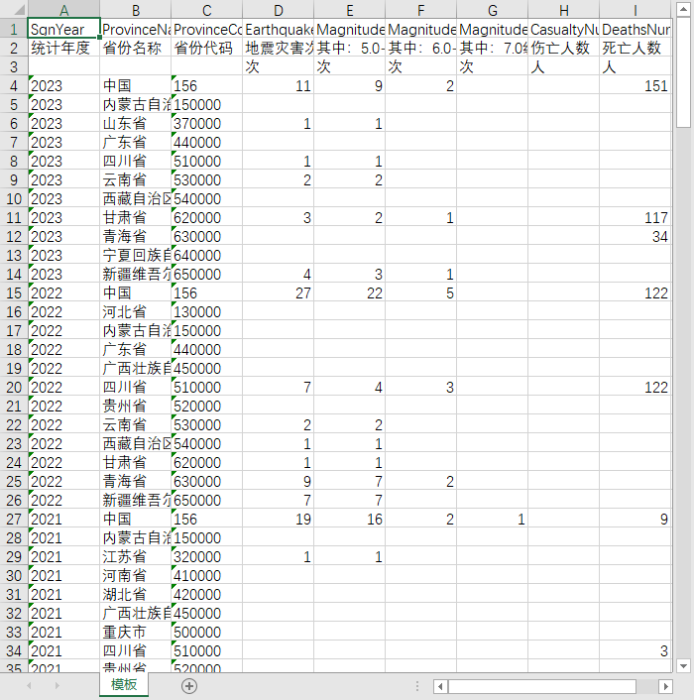Click 地震灾害 cell in row 2
The image size is (694, 700).
278,48
